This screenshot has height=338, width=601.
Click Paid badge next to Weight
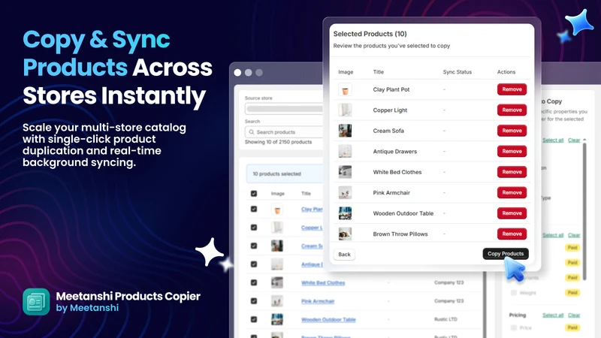pos(572,293)
